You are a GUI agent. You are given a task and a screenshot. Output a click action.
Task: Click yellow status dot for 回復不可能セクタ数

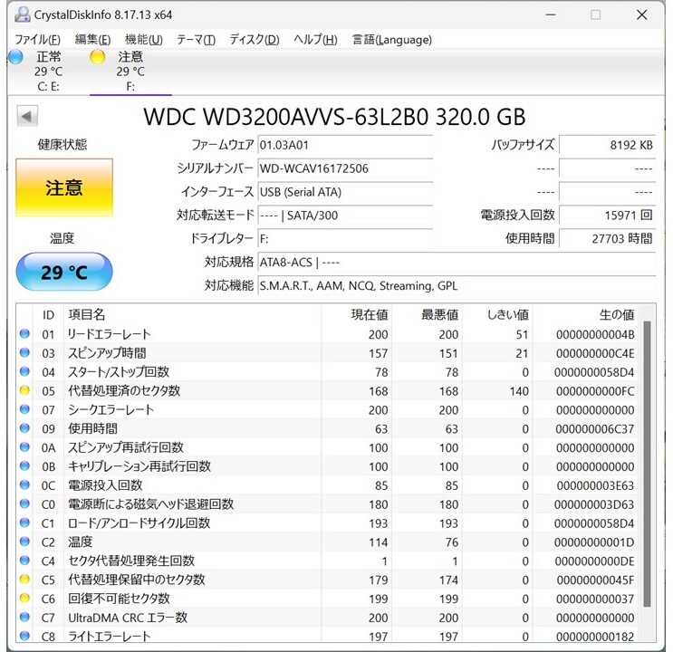click(24, 598)
